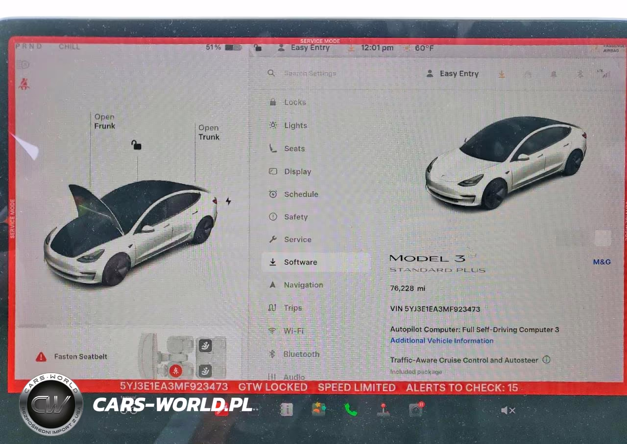Open Additional Vehicle Information link
This screenshot has width=627, height=444.
pyautogui.click(x=442, y=341)
